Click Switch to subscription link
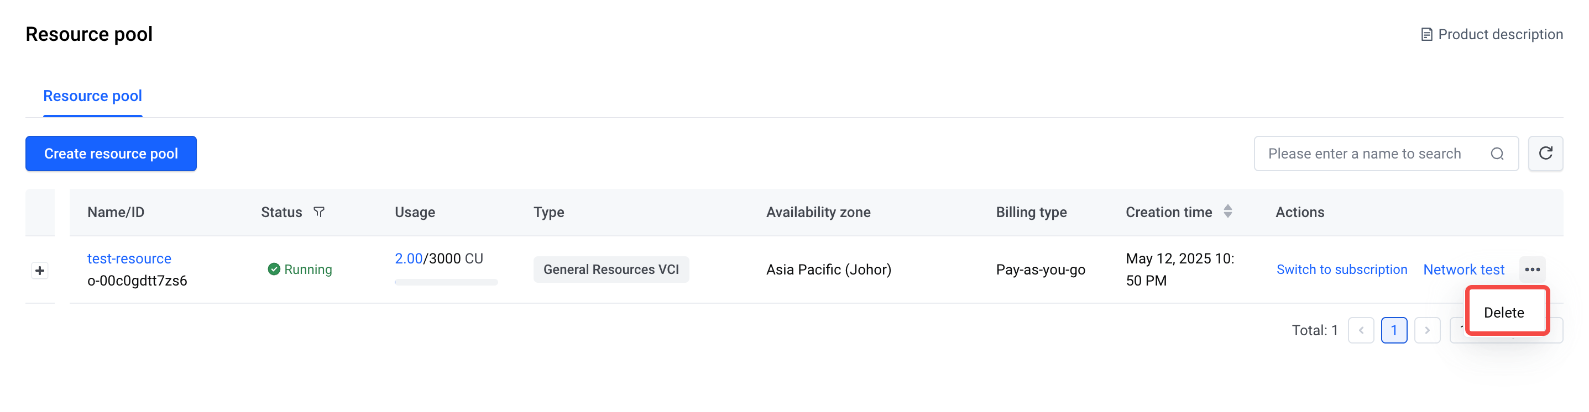1589x412 pixels. 1341,269
